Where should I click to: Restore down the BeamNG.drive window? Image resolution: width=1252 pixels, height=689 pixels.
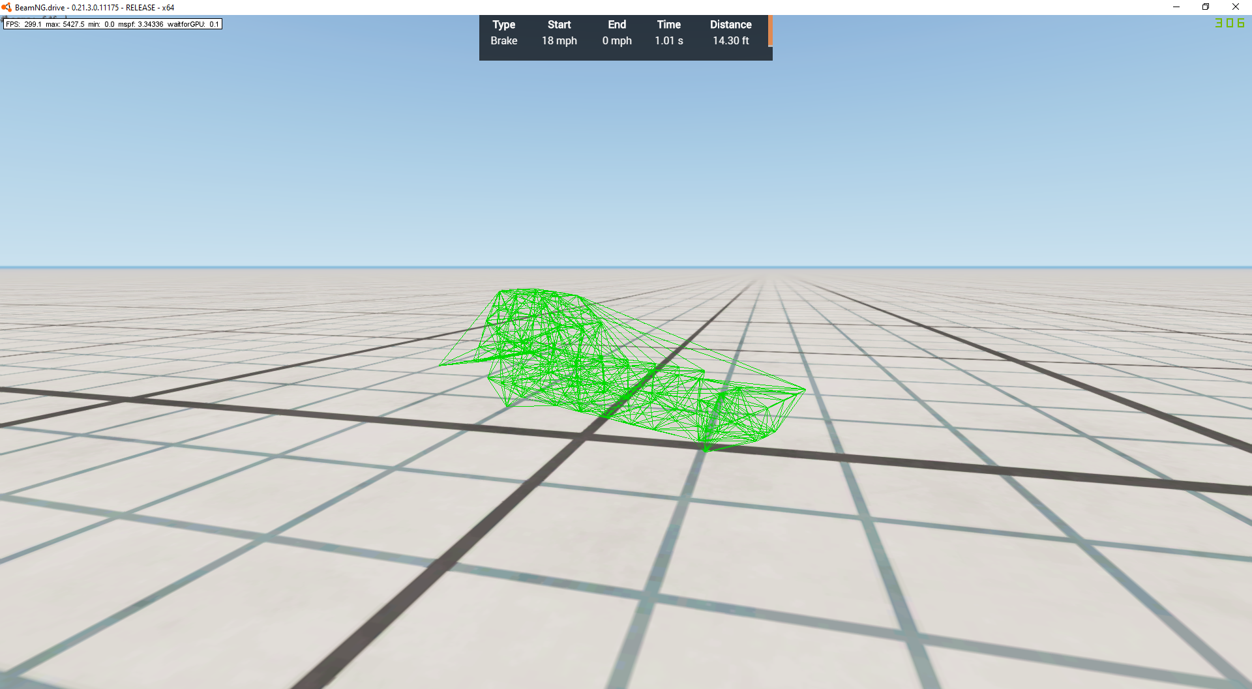(1206, 7)
